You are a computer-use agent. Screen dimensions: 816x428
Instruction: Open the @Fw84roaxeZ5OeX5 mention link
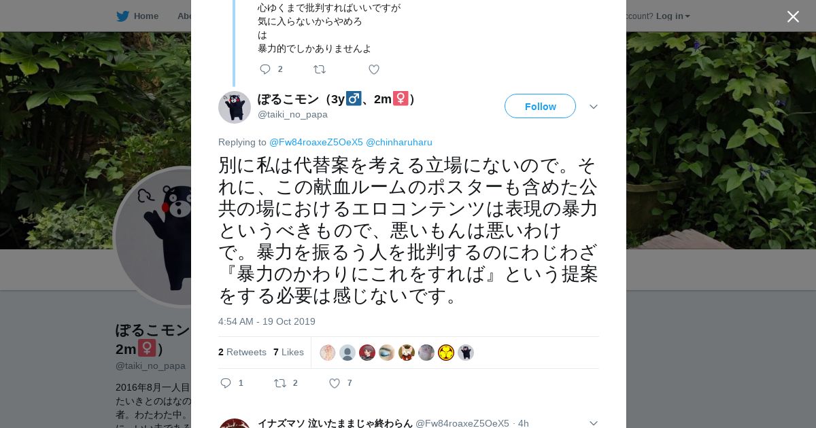tap(316, 142)
